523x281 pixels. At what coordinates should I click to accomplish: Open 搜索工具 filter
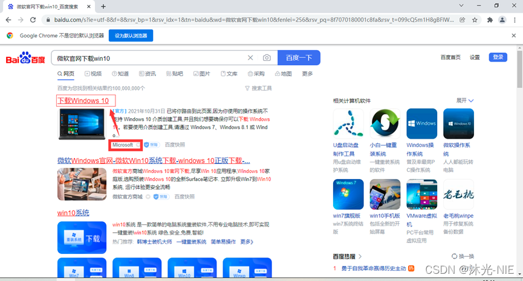(259, 88)
